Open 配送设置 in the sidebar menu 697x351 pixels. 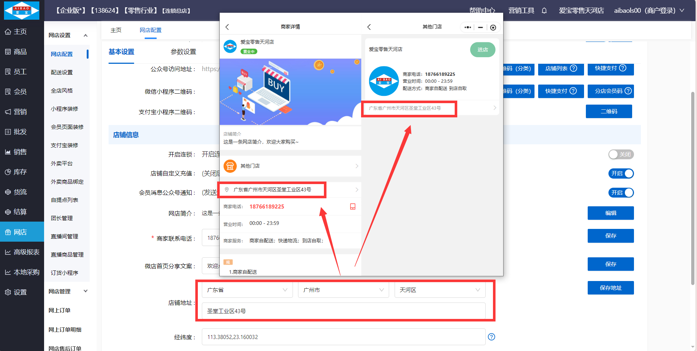pos(62,73)
